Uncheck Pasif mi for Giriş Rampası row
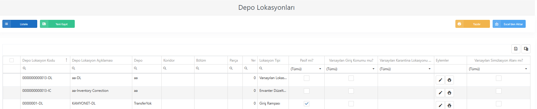This screenshot has width=537, height=109. [306, 104]
